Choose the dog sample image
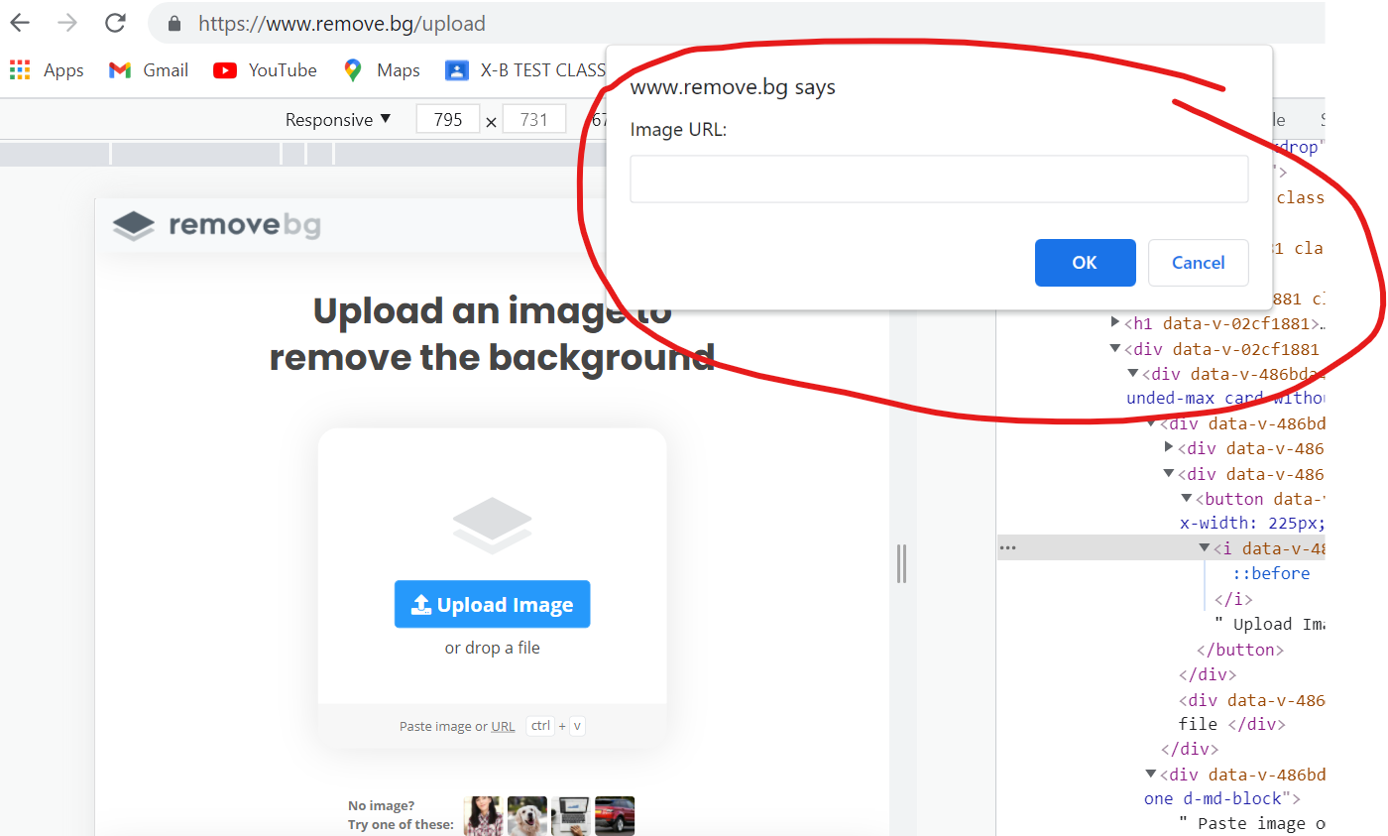This screenshot has width=1388, height=836. pos(526,816)
